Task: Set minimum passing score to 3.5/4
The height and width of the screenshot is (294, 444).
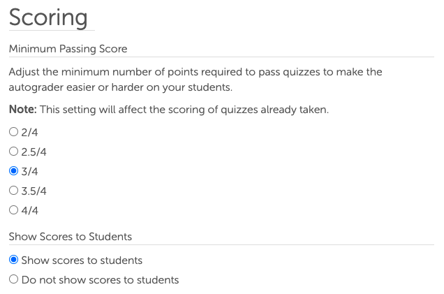Action: point(13,191)
